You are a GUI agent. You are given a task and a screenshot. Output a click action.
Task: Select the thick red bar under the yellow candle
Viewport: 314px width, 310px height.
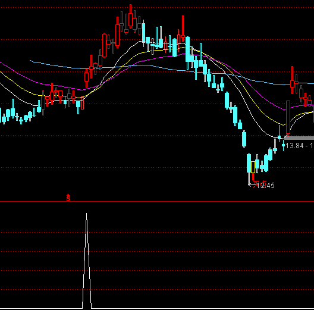[x=253, y=177]
